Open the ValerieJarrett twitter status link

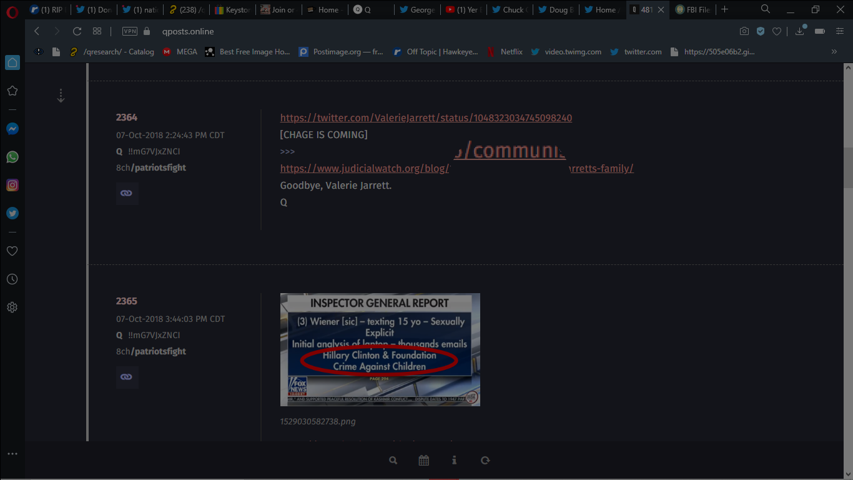point(426,118)
